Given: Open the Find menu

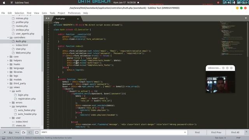Looking at the screenshot, I should point(29,13).
